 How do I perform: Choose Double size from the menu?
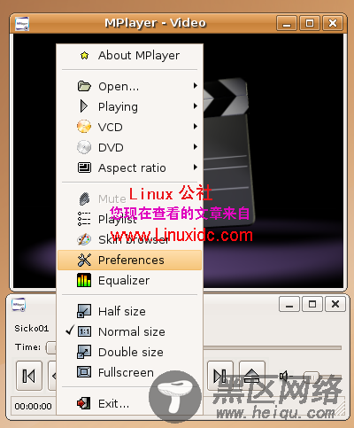[129, 352]
